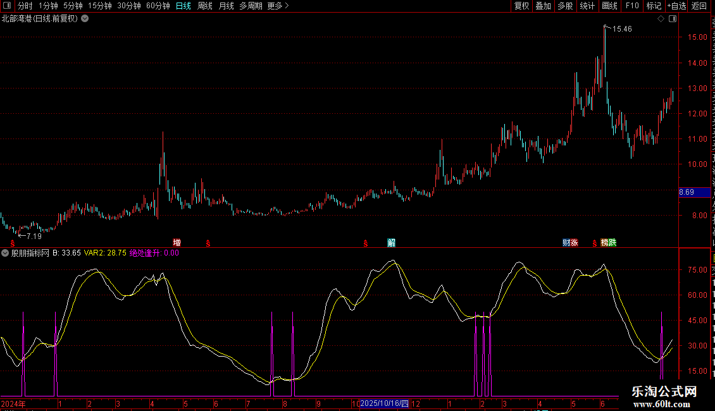
Task: Click the 15.46 high price label
Action: click(622, 29)
